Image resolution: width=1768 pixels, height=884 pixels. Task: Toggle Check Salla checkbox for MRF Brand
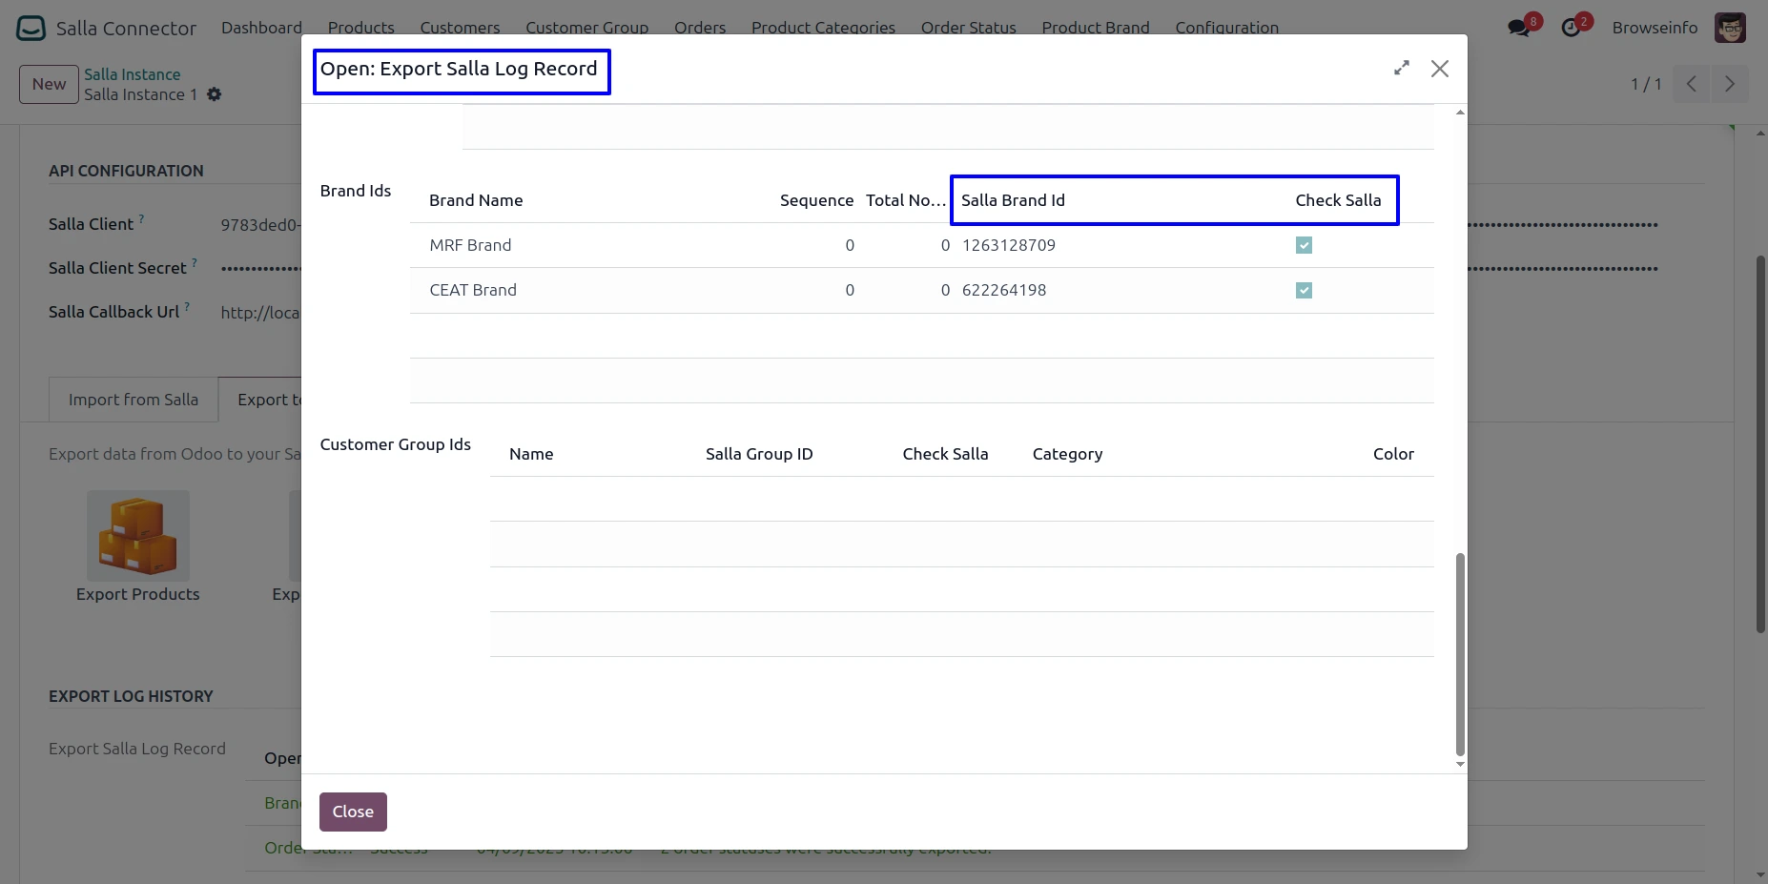(x=1304, y=245)
